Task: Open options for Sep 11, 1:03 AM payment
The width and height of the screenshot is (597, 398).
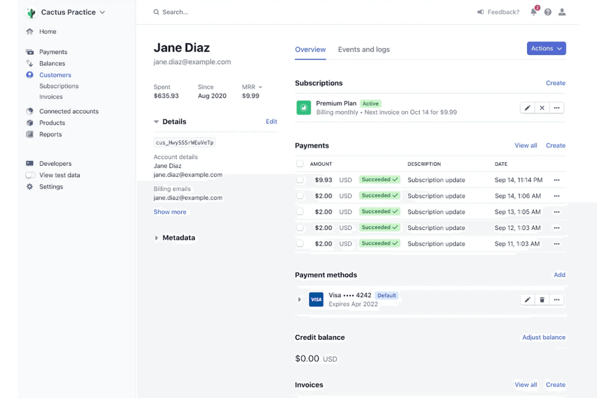Action: point(557,244)
